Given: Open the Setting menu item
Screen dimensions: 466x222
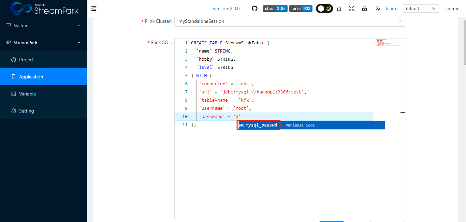Looking at the screenshot, I should tap(44, 111).
